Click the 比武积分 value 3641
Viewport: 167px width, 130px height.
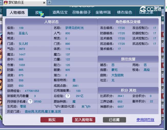[121, 96]
